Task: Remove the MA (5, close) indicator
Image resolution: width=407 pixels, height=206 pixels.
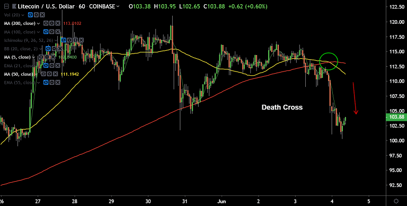Action: tap(53, 57)
